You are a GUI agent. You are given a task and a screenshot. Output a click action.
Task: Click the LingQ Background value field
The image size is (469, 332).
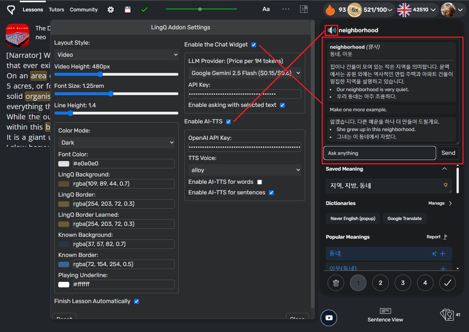pyautogui.click(x=124, y=184)
